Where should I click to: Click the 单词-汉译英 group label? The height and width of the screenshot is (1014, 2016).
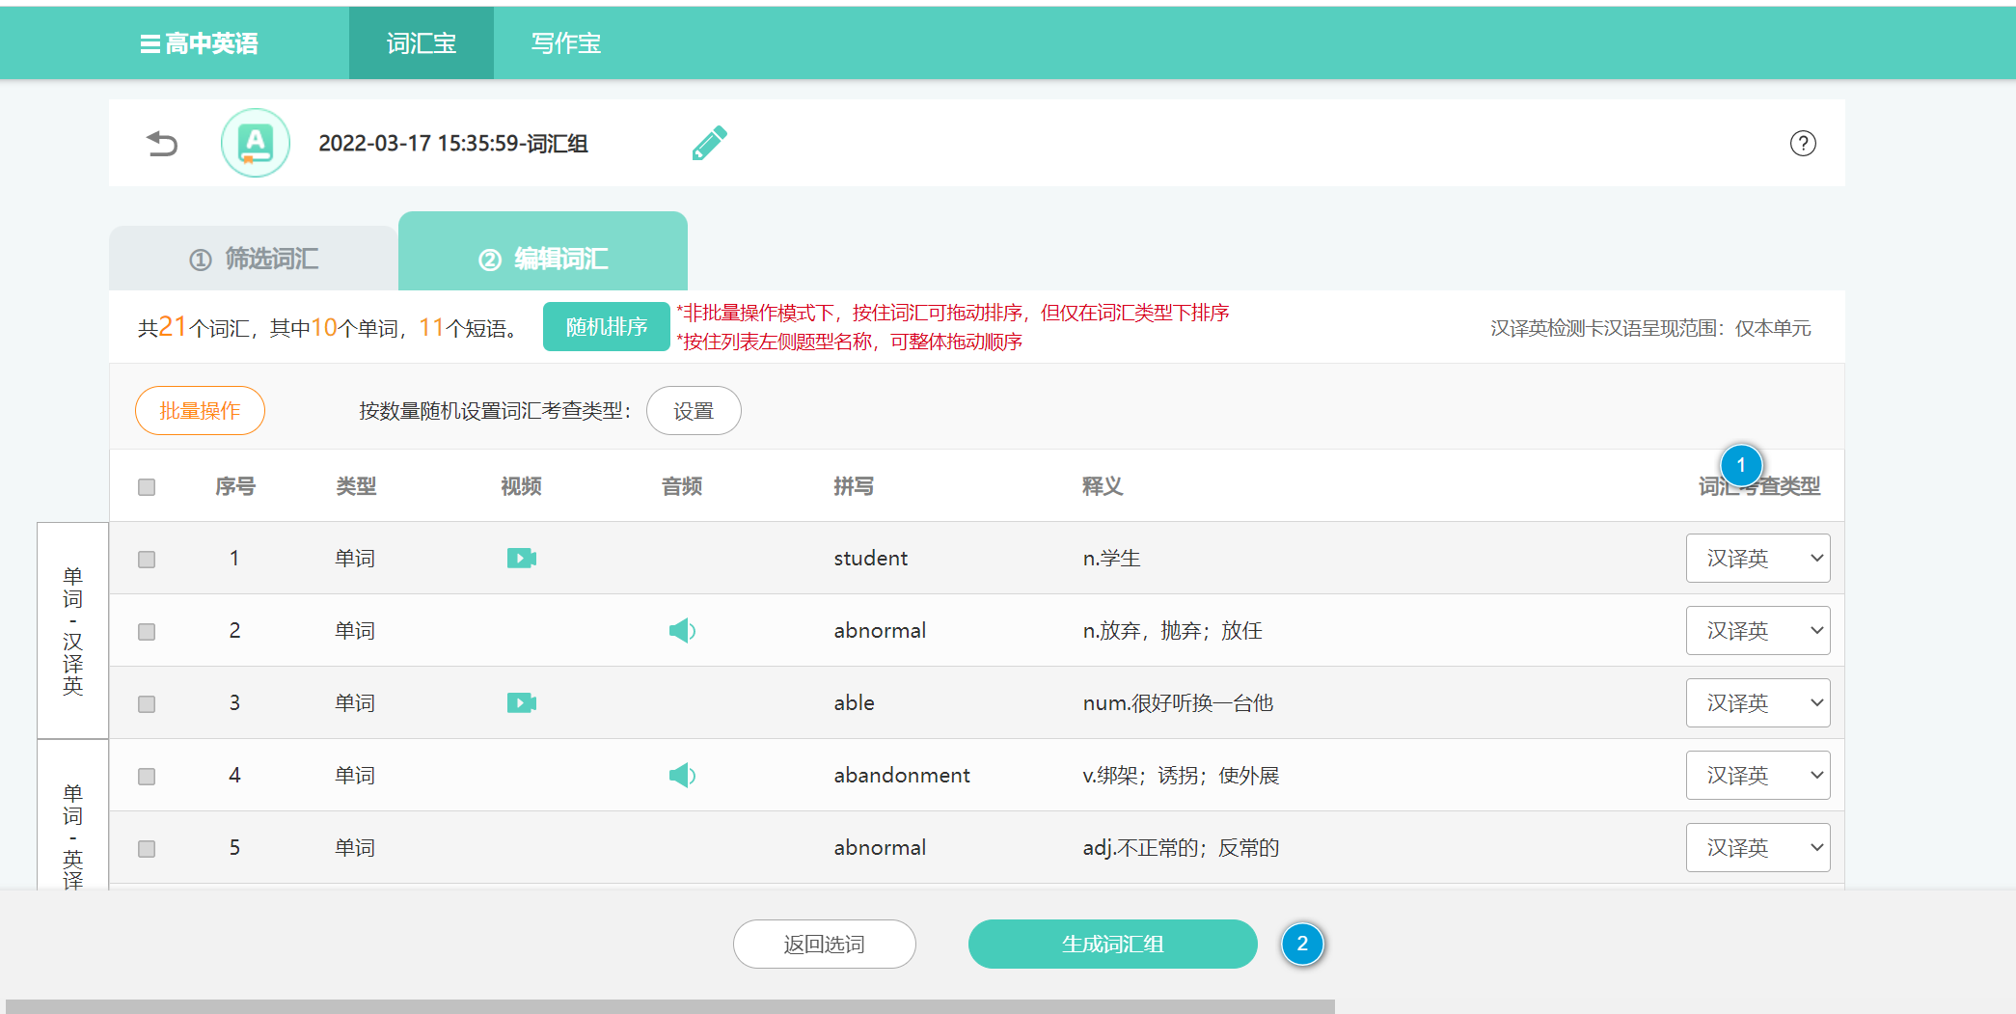pos(73,631)
